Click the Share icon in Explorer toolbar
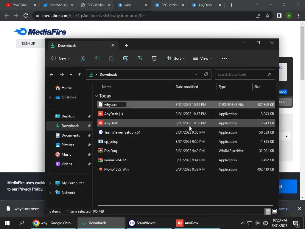The image size is (305, 229). 140,58
